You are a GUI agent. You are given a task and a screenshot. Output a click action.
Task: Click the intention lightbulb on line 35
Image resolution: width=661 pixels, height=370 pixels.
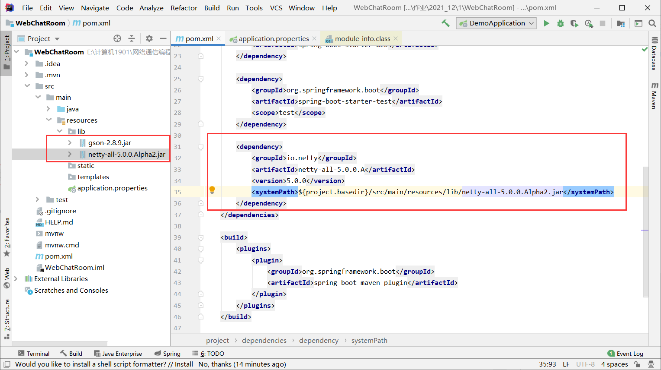(x=212, y=190)
